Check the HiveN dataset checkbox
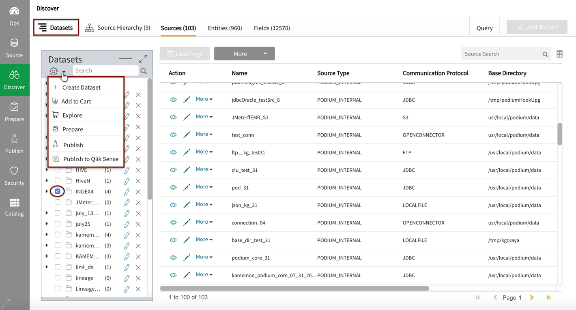This screenshot has width=576, height=310. point(58,181)
